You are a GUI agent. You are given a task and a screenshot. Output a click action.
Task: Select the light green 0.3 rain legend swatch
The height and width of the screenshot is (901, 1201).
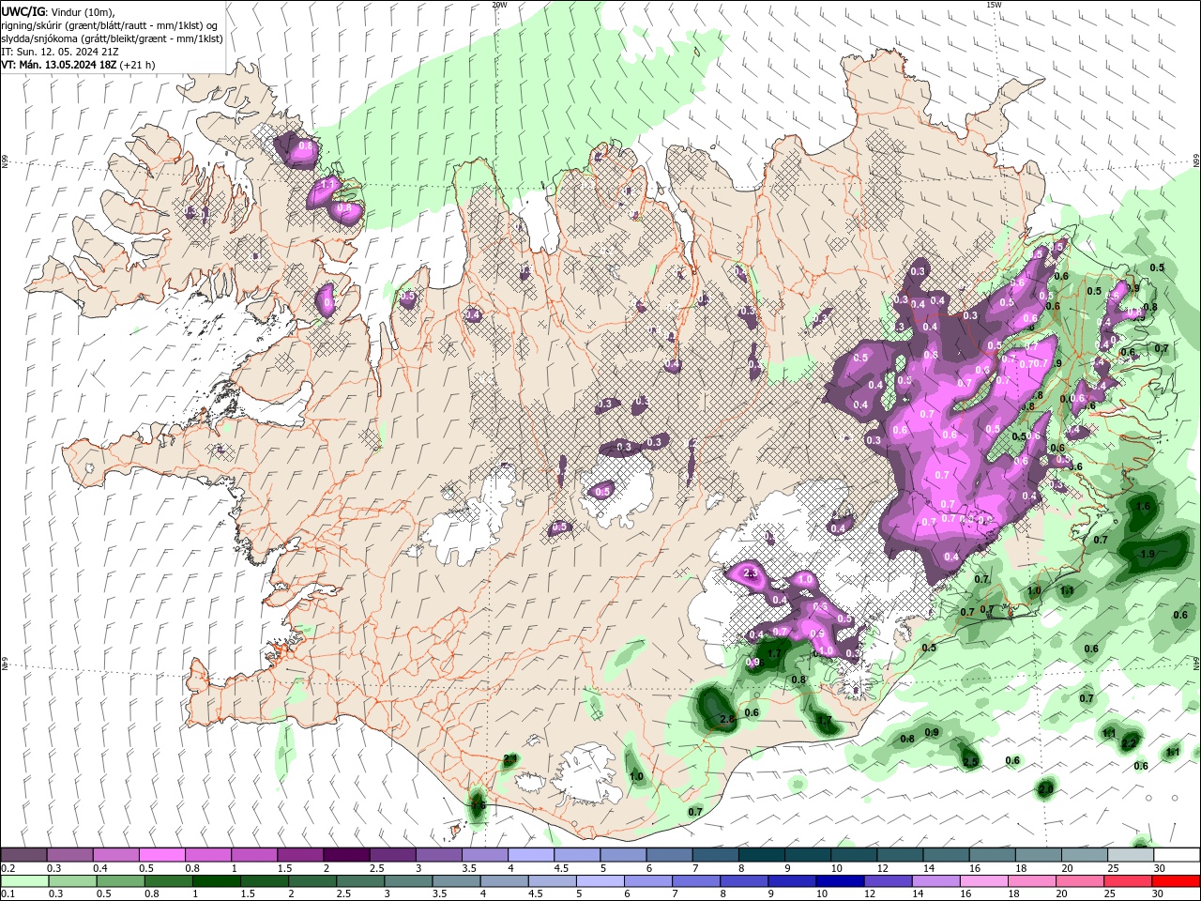point(73,881)
